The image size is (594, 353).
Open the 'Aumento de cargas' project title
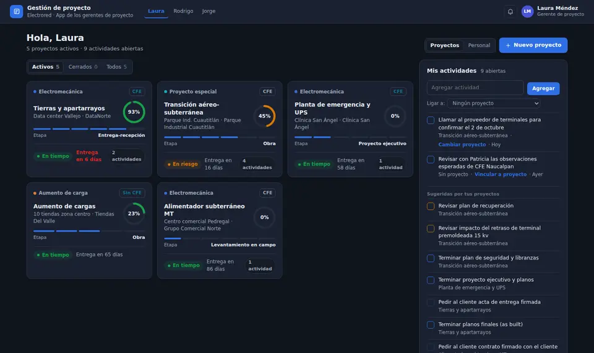point(64,206)
